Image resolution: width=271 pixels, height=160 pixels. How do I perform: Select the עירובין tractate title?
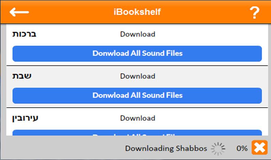click(26, 118)
